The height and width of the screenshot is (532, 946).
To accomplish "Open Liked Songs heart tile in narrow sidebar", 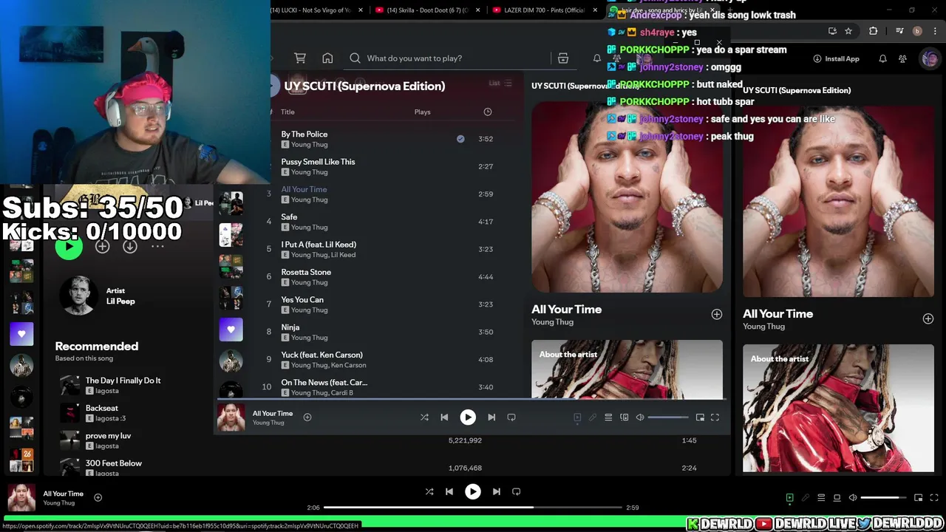I will point(21,334).
